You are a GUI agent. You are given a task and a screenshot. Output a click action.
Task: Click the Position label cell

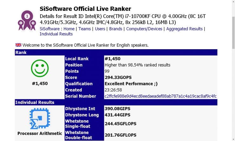coord(84,65)
